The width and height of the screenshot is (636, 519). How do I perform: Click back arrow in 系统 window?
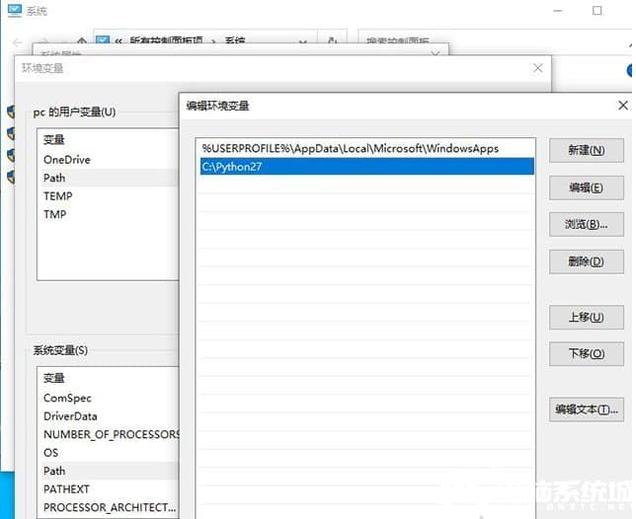18,42
